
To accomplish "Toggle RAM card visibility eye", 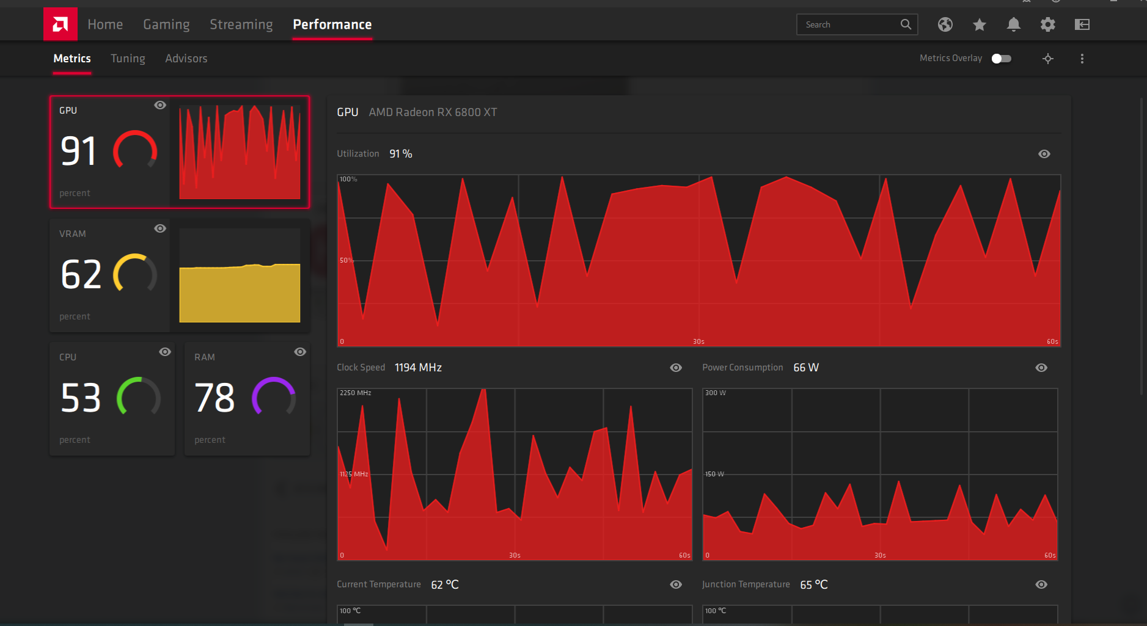I will tap(300, 352).
